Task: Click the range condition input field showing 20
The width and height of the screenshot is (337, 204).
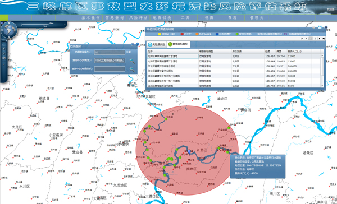Action: pyautogui.click(x=110, y=52)
